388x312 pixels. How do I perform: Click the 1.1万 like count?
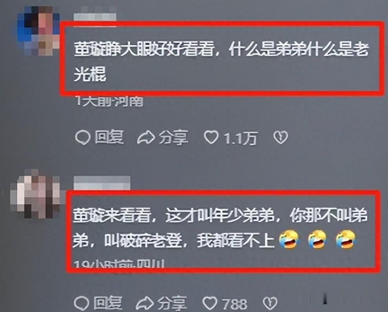pyautogui.click(x=240, y=138)
